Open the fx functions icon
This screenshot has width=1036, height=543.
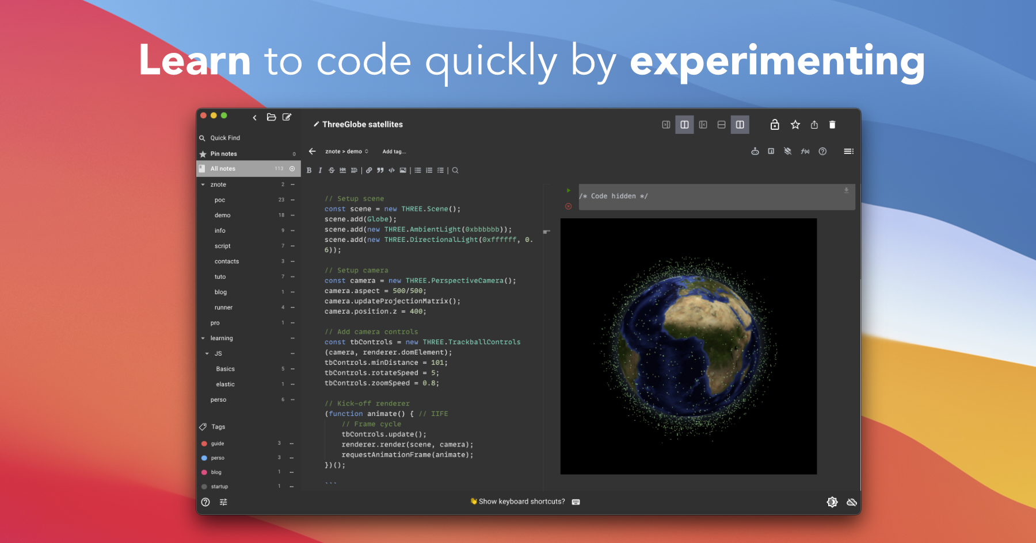(805, 151)
